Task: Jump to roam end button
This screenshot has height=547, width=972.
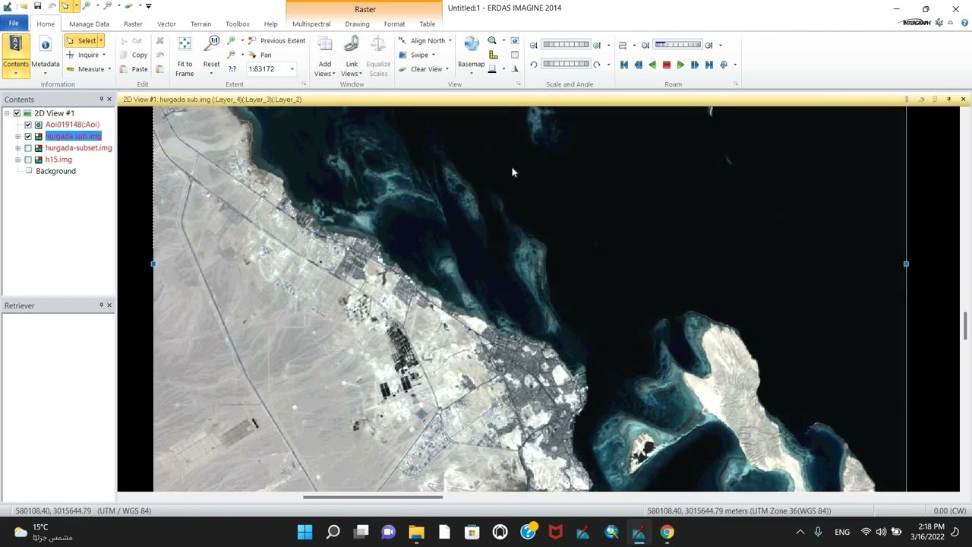Action: pyautogui.click(x=709, y=65)
